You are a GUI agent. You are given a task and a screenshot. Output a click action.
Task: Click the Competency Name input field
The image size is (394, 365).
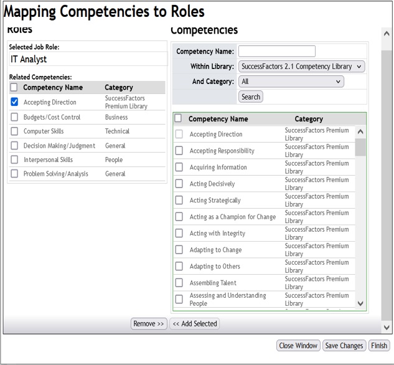pyautogui.click(x=277, y=51)
